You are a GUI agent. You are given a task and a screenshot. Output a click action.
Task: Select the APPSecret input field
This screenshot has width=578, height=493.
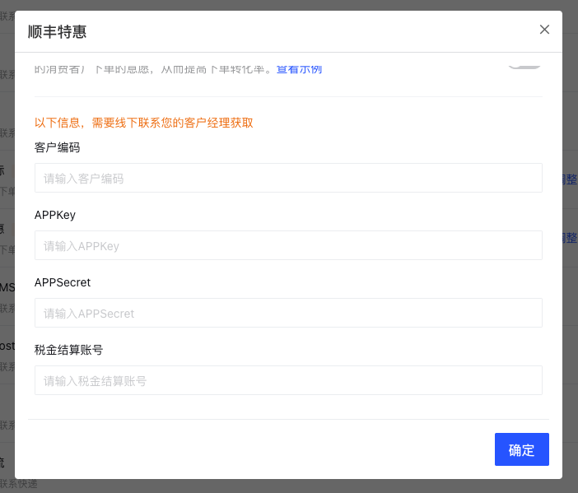point(288,313)
